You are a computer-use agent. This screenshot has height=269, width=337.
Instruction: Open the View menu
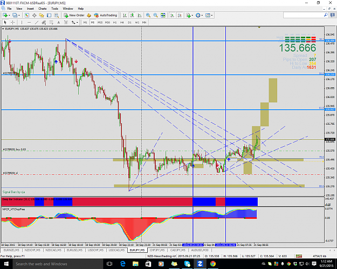[x=19, y=9]
